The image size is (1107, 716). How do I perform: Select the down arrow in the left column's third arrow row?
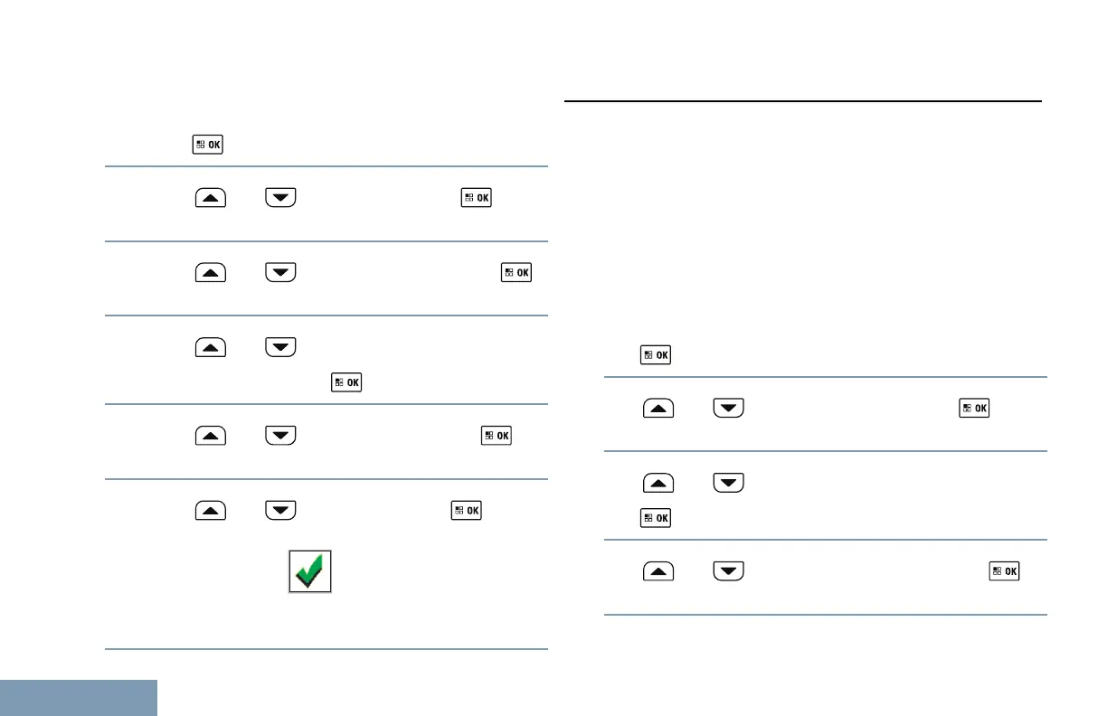coord(280,346)
